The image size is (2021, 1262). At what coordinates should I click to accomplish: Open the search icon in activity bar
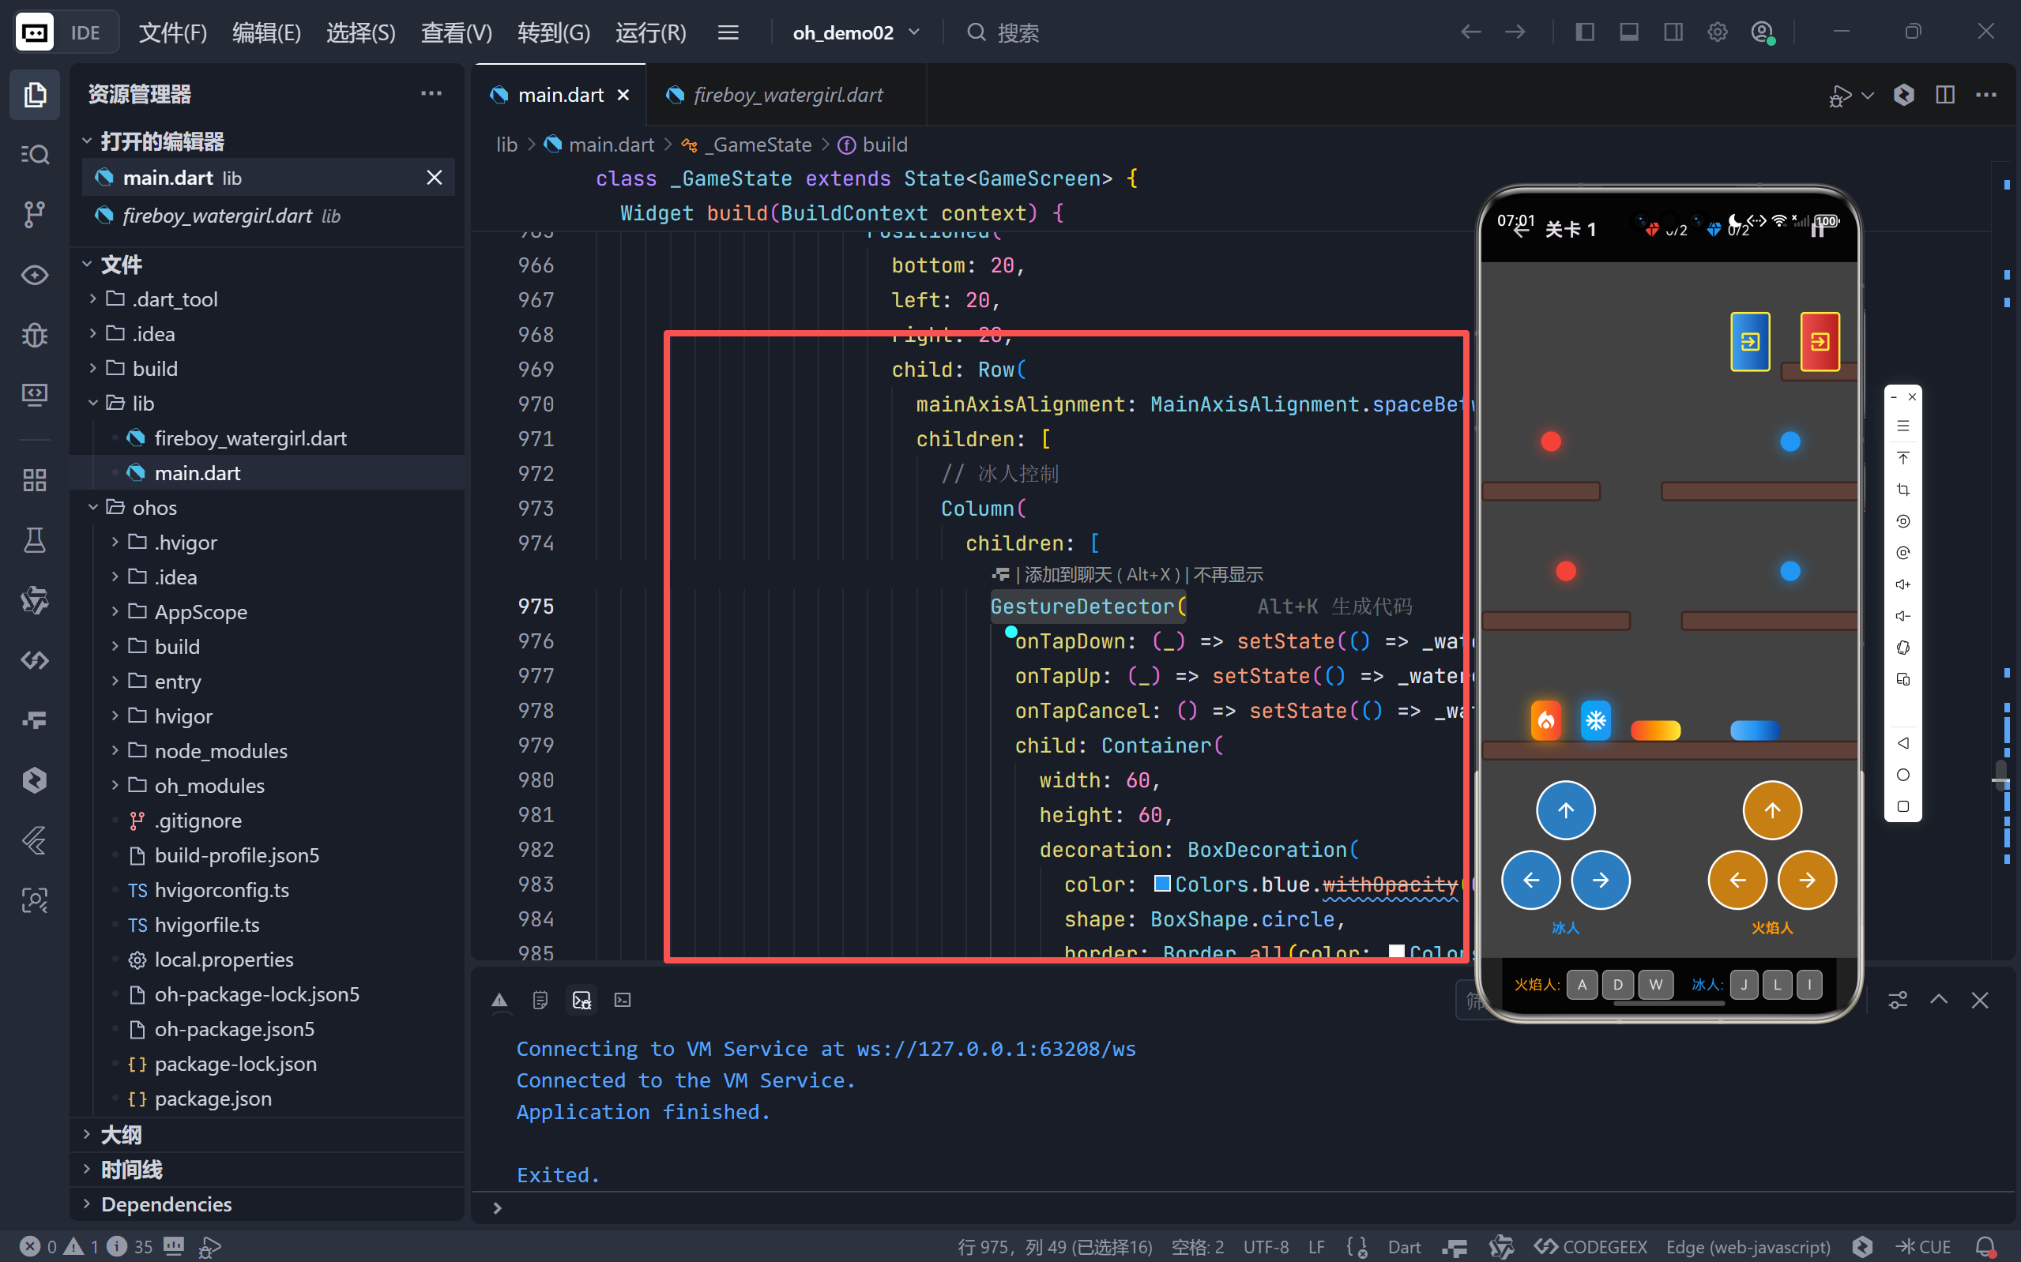tap(34, 155)
